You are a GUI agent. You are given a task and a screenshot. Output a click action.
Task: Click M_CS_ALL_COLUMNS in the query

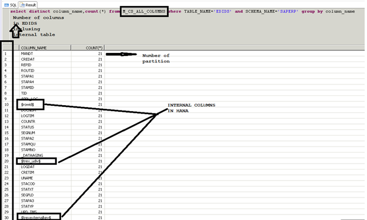tap(144, 12)
